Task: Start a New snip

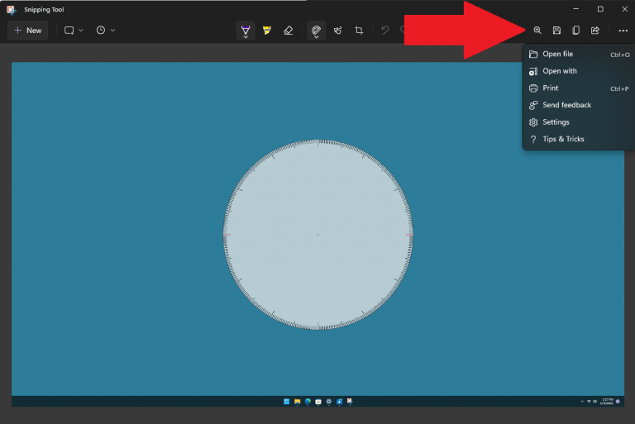Action: pos(27,31)
